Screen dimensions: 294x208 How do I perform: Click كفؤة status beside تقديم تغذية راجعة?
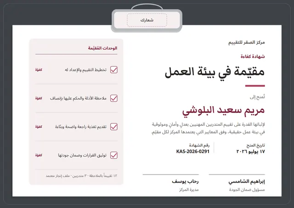click(39, 127)
